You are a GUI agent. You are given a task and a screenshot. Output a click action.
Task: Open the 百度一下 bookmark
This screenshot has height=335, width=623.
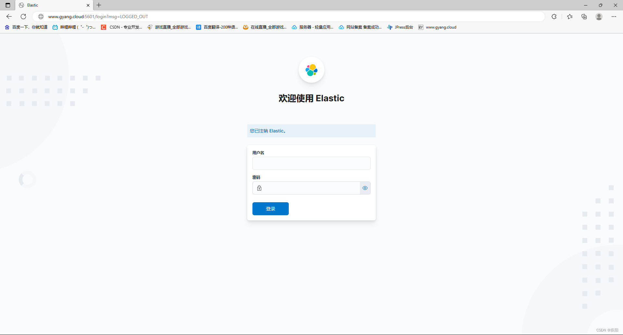coord(25,27)
